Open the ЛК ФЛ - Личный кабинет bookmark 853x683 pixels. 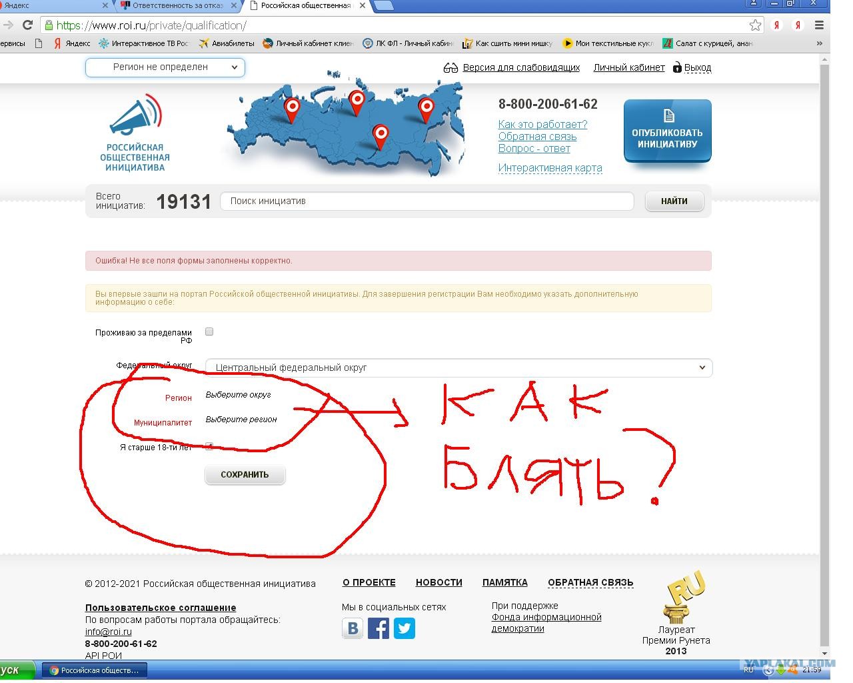click(x=408, y=43)
